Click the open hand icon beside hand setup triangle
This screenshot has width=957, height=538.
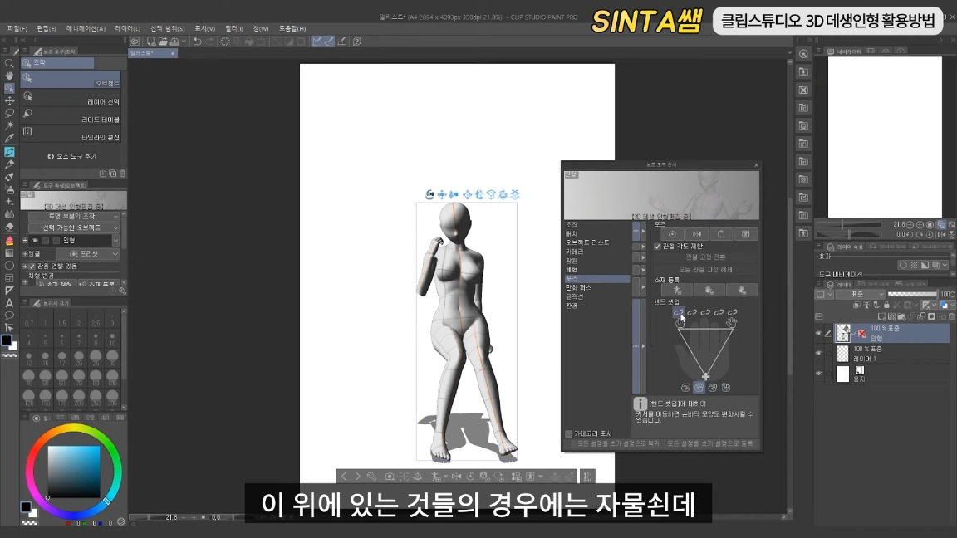(731, 322)
